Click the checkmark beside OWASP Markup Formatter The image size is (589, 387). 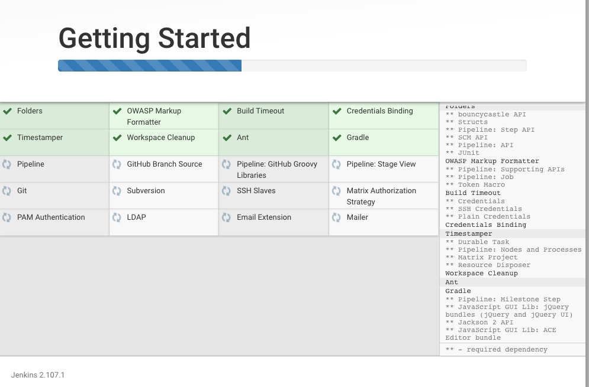tap(117, 111)
